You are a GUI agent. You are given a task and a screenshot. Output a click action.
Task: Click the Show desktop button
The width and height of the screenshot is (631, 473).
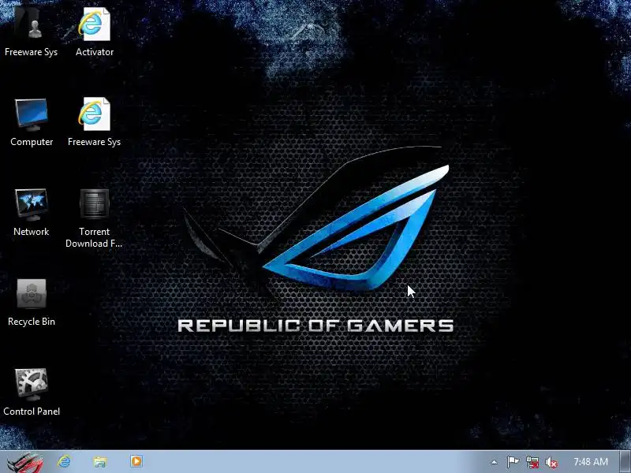click(625, 462)
